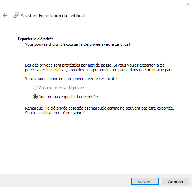
Task: Click the certificate export wizard icon
Action: pyautogui.click(x=16, y=15)
